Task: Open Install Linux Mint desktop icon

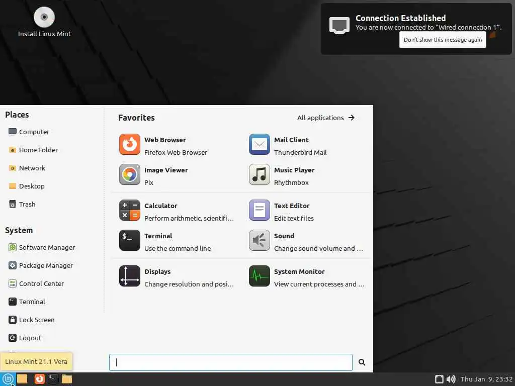Action: click(44, 22)
